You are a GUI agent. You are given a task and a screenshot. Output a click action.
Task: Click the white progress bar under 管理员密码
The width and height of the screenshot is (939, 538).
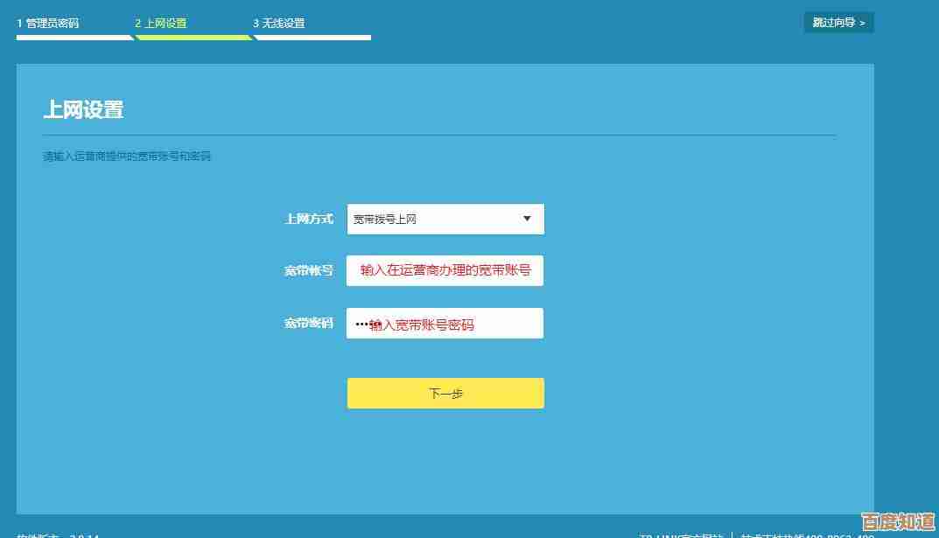(x=75, y=38)
